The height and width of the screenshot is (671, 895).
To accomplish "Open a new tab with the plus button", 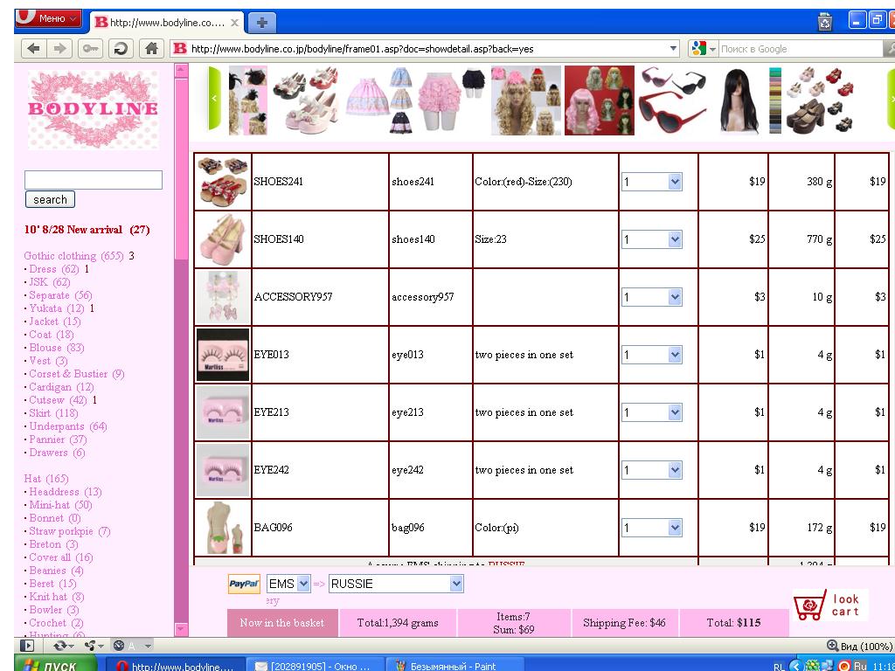I will pos(260,23).
